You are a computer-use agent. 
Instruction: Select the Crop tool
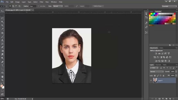tap(2, 25)
